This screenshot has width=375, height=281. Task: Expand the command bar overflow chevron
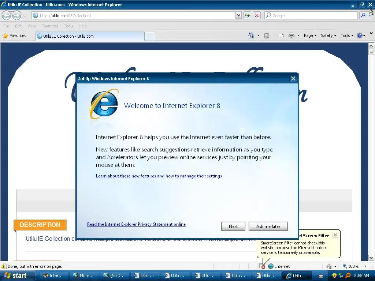(371, 33)
